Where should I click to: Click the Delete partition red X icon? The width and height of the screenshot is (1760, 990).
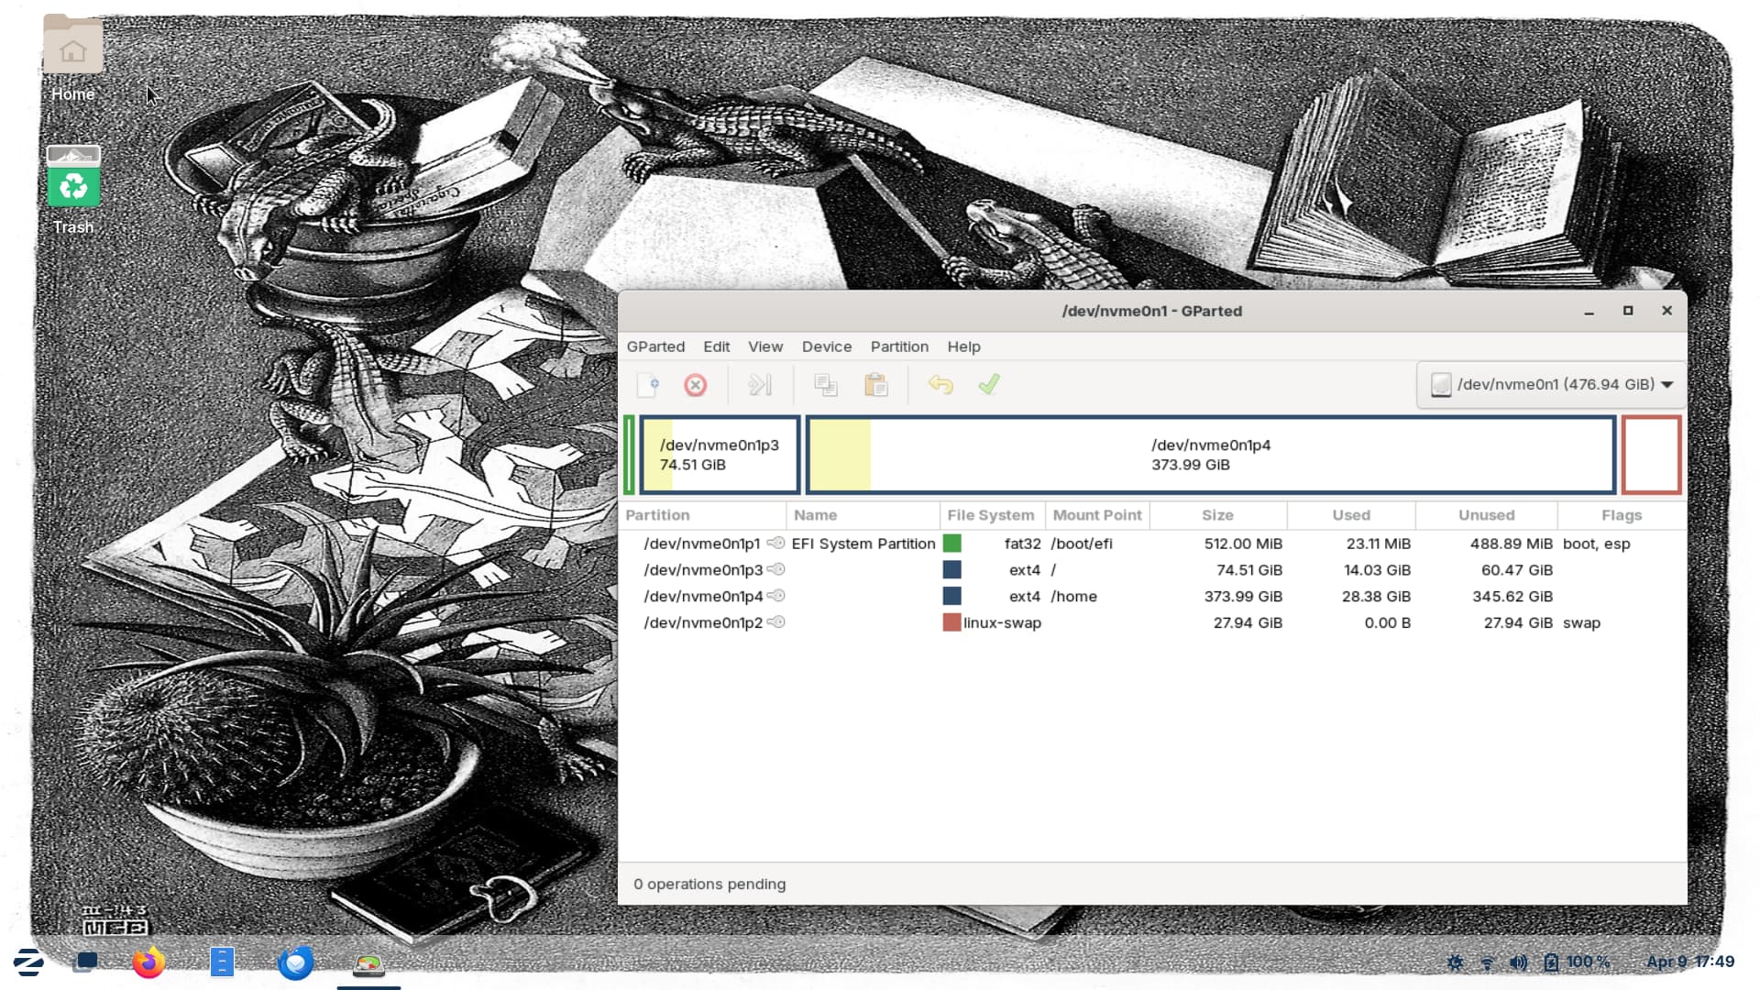696,385
